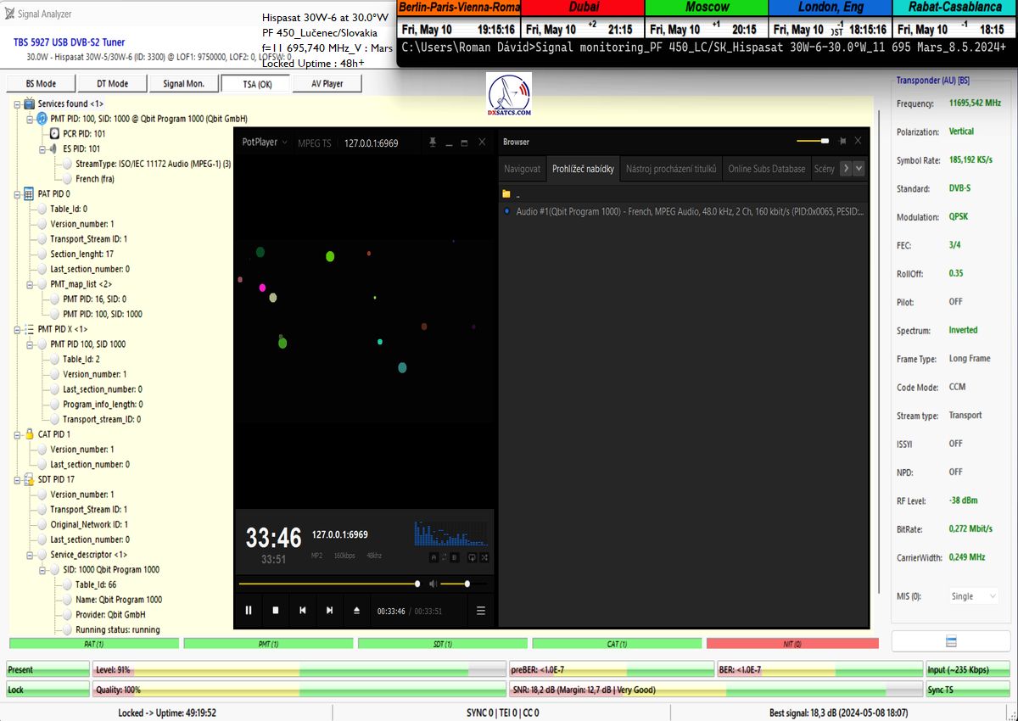
Task: Click the AV Player button
Action: click(x=327, y=84)
